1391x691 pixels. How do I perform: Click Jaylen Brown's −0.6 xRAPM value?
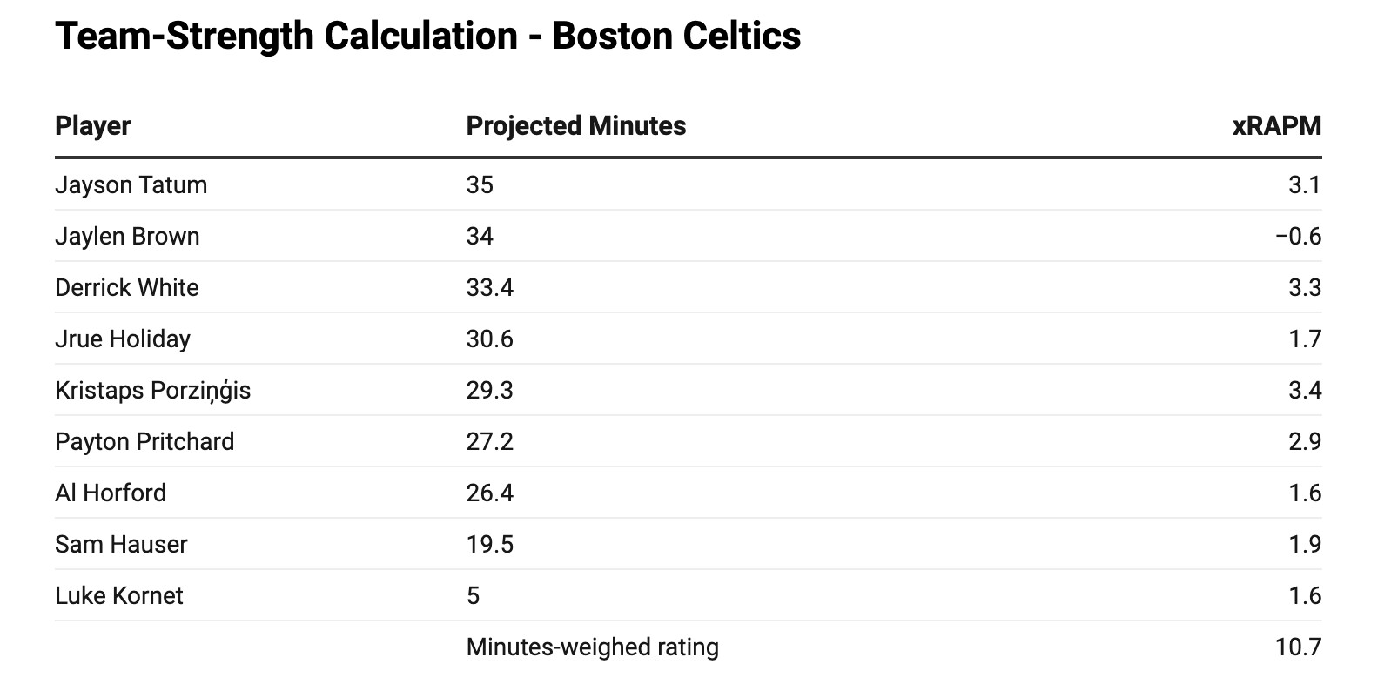[1298, 237]
